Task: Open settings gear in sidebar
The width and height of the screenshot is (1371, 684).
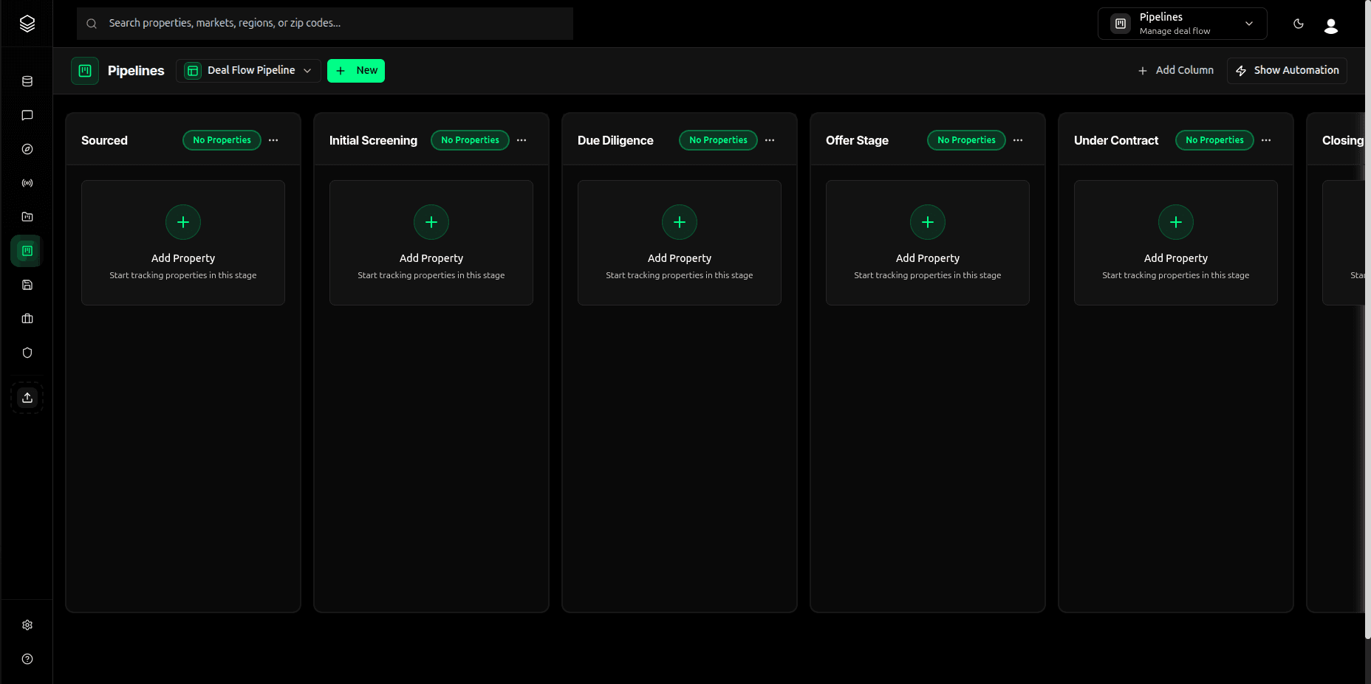Action: [x=27, y=625]
